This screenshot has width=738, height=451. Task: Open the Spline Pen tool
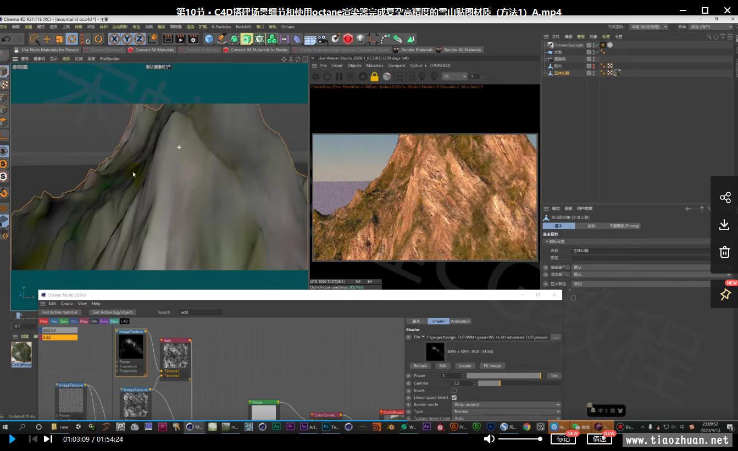(221, 39)
